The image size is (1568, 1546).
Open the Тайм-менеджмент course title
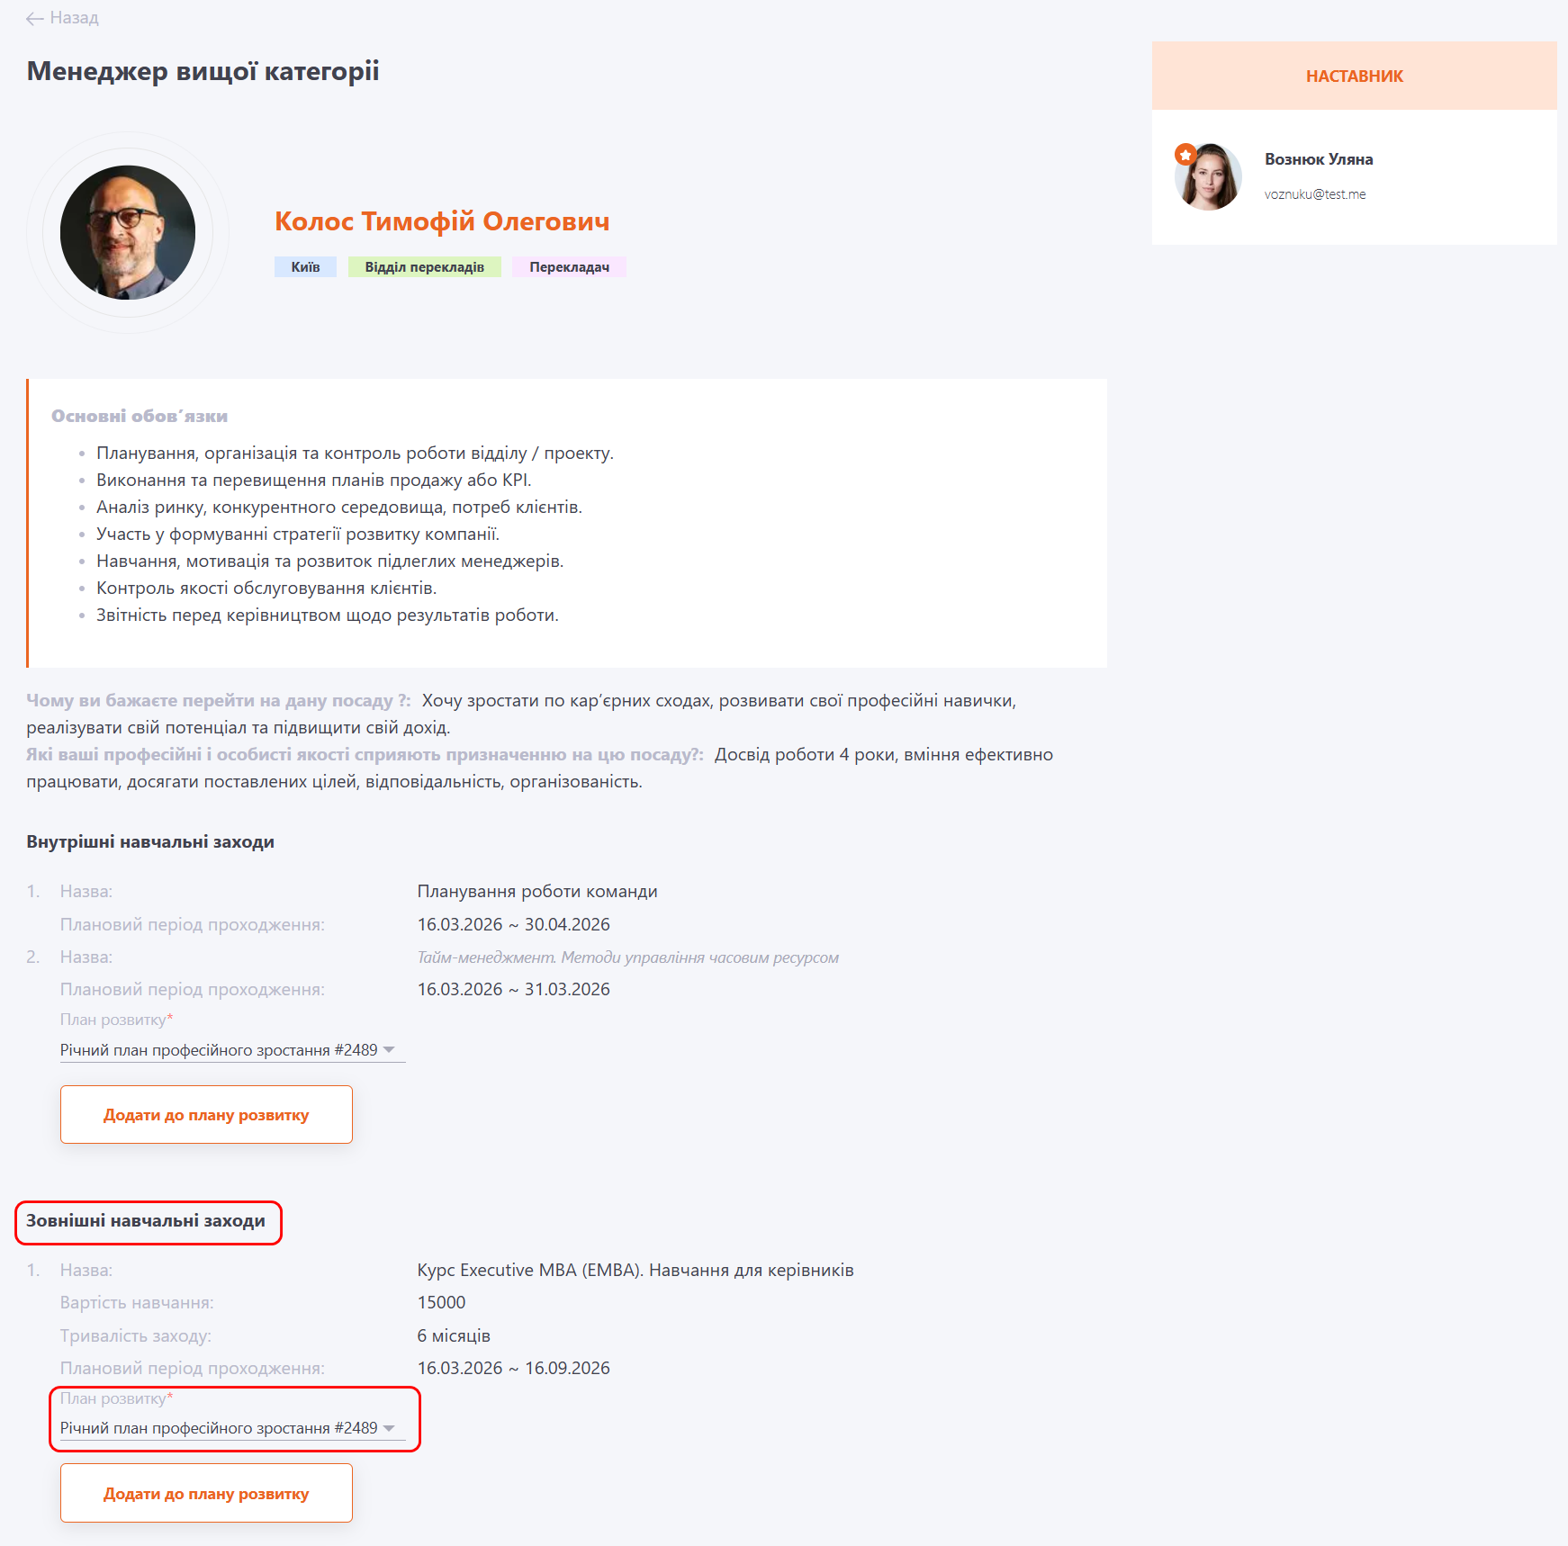[x=627, y=957]
